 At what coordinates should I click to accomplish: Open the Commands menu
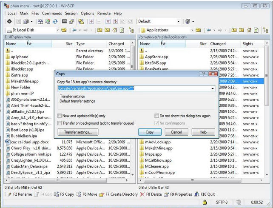[52, 14]
